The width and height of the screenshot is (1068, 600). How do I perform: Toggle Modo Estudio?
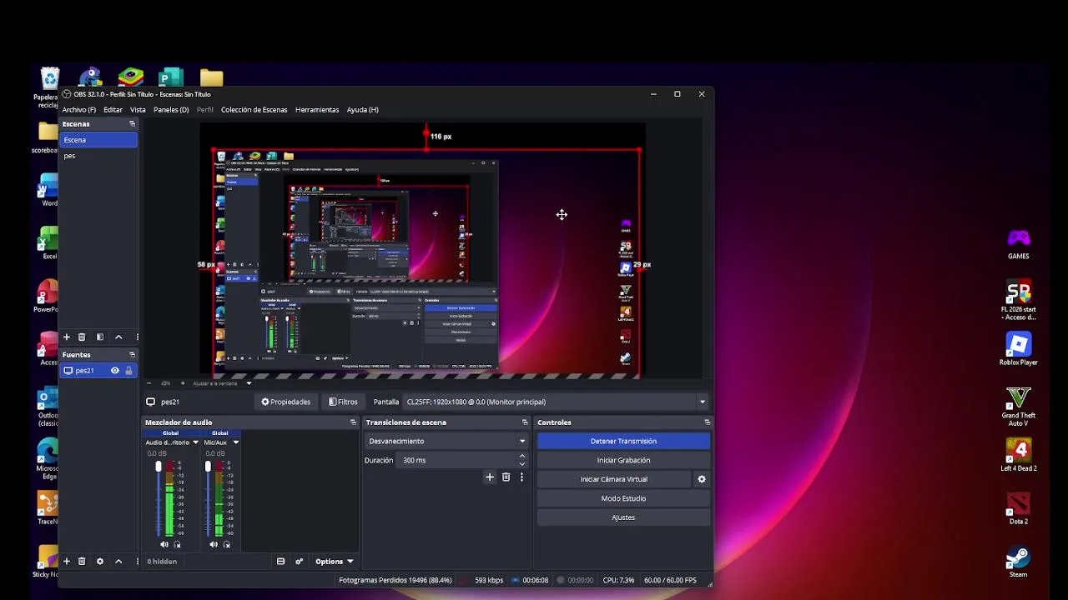coord(623,498)
